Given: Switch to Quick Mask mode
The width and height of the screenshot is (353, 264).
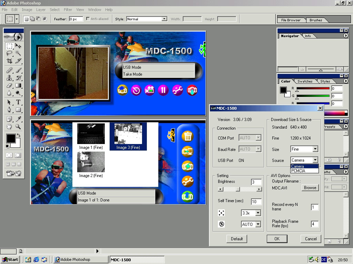Looking at the screenshot, I should tap(18, 155).
